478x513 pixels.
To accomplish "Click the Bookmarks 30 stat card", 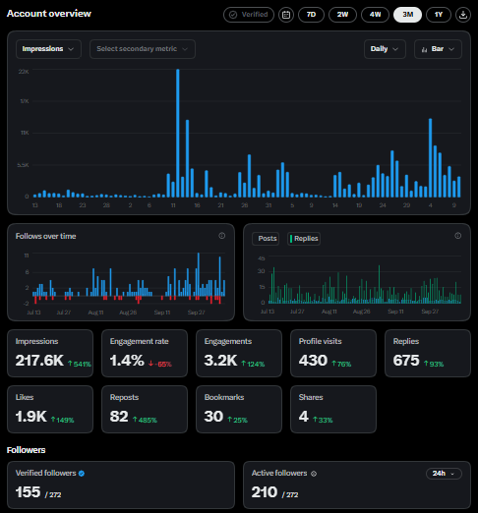I will (239, 409).
